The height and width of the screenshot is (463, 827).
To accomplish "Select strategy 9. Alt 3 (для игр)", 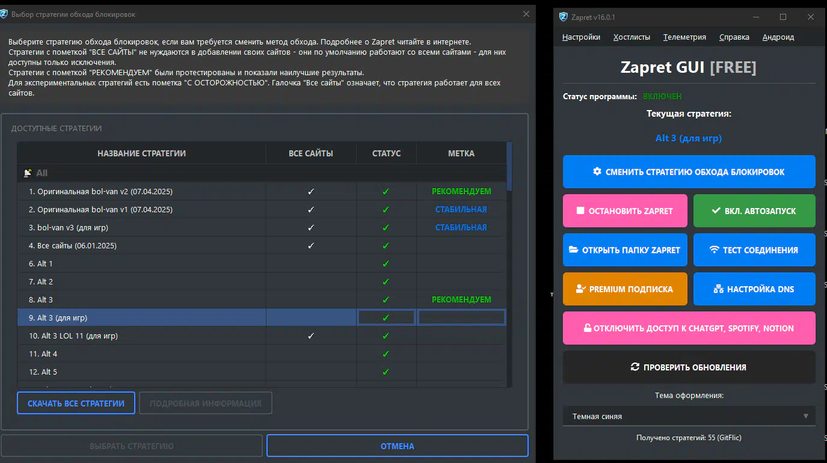I will [x=262, y=317].
